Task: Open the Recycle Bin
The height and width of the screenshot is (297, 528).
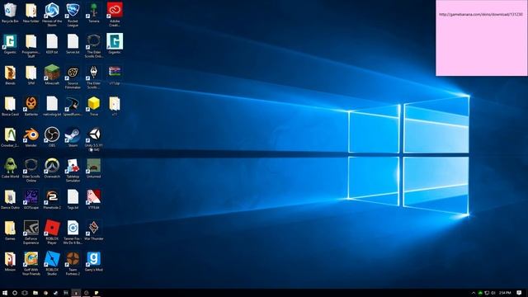Action: click(10, 13)
